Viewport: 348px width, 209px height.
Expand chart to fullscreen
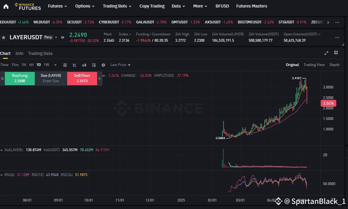(326, 53)
